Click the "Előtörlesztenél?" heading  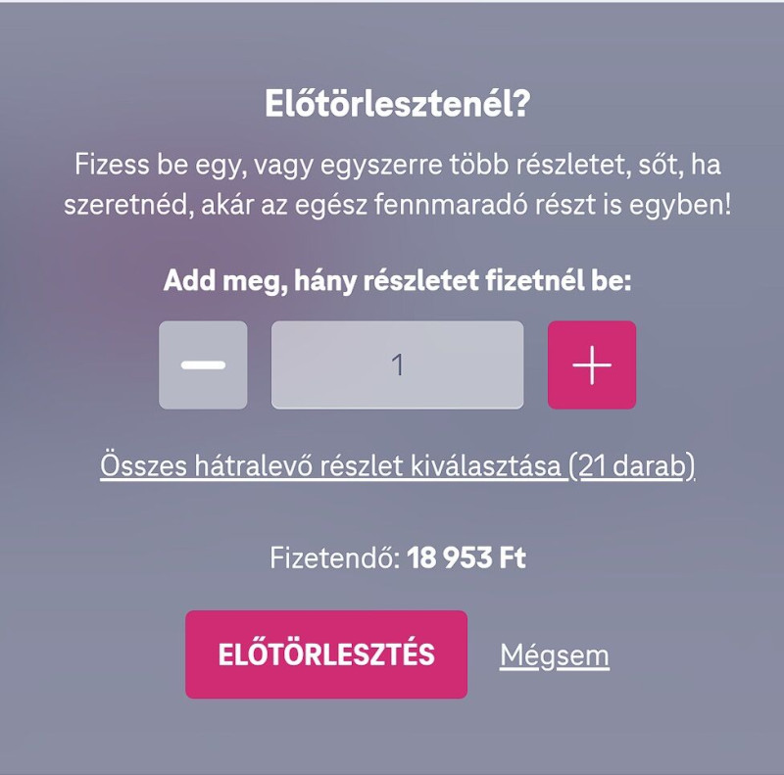(x=397, y=105)
